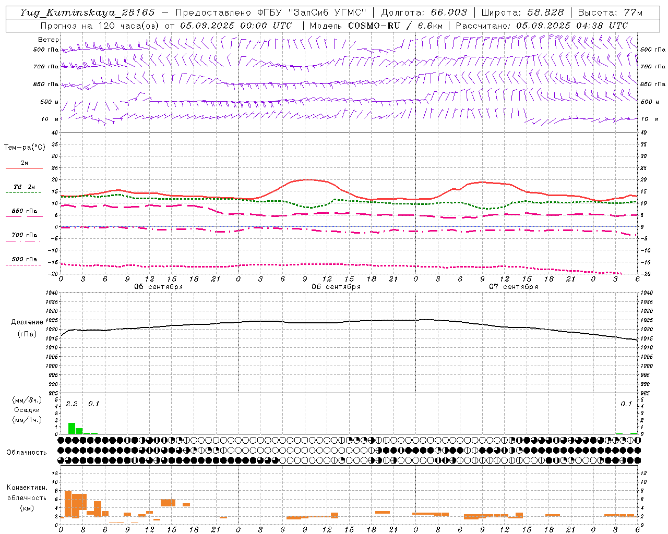The image size is (668, 534).
Task: Click the Прогноз на 120 часа(ов) text
Action: click(100, 26)
